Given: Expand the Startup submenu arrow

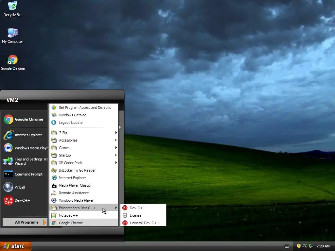Looking at the screenshot, I should [x=116, y=155].
